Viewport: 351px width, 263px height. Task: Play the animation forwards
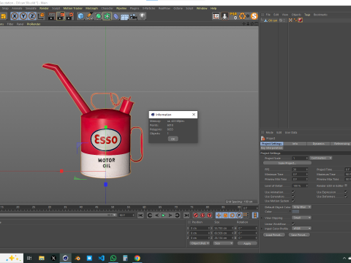point(164,216)
